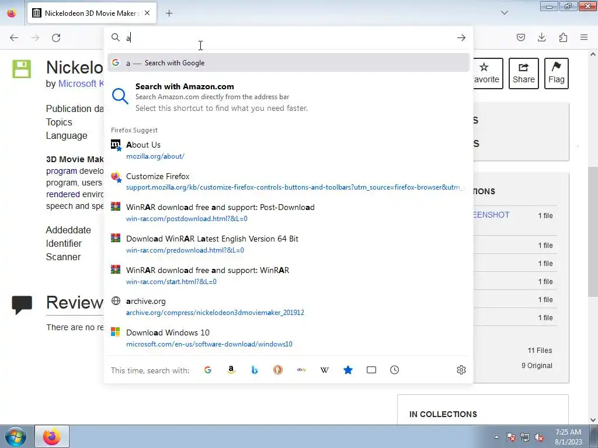Screen dimensions: 598x448
Task: Search this time with Wikipedia icon
Action: (x=325, y=370)
